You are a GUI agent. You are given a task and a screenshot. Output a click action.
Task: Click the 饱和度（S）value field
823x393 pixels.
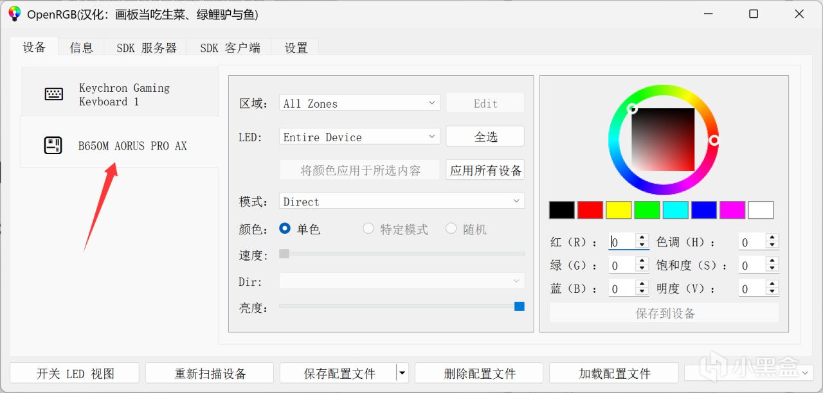[x=752, y=265]
